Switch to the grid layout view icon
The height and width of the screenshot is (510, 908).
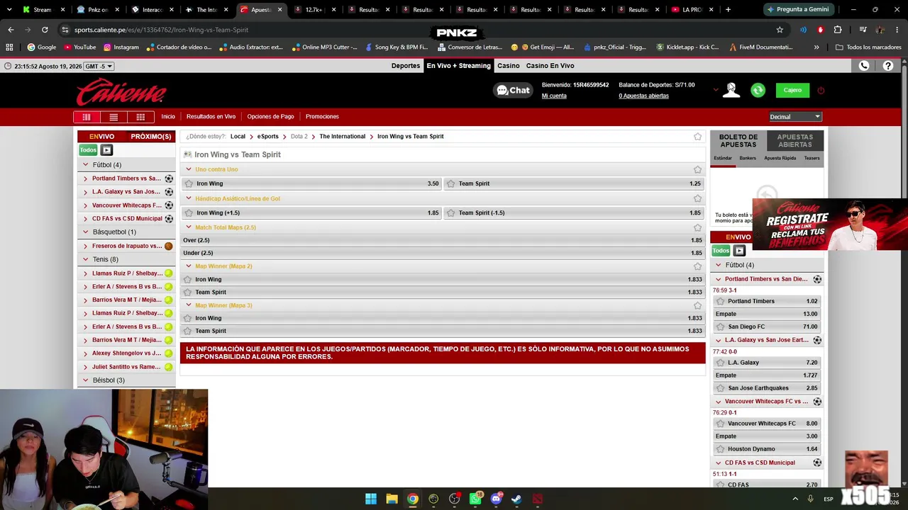tap(140, 117)
